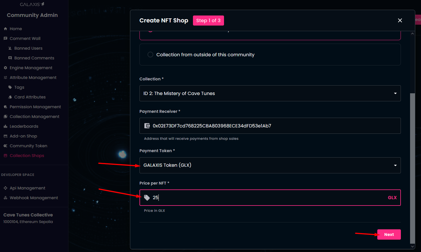The image size is (421, 252).
Task: Click the dialog's down scrollbar arrow
Action: point(413,246)
